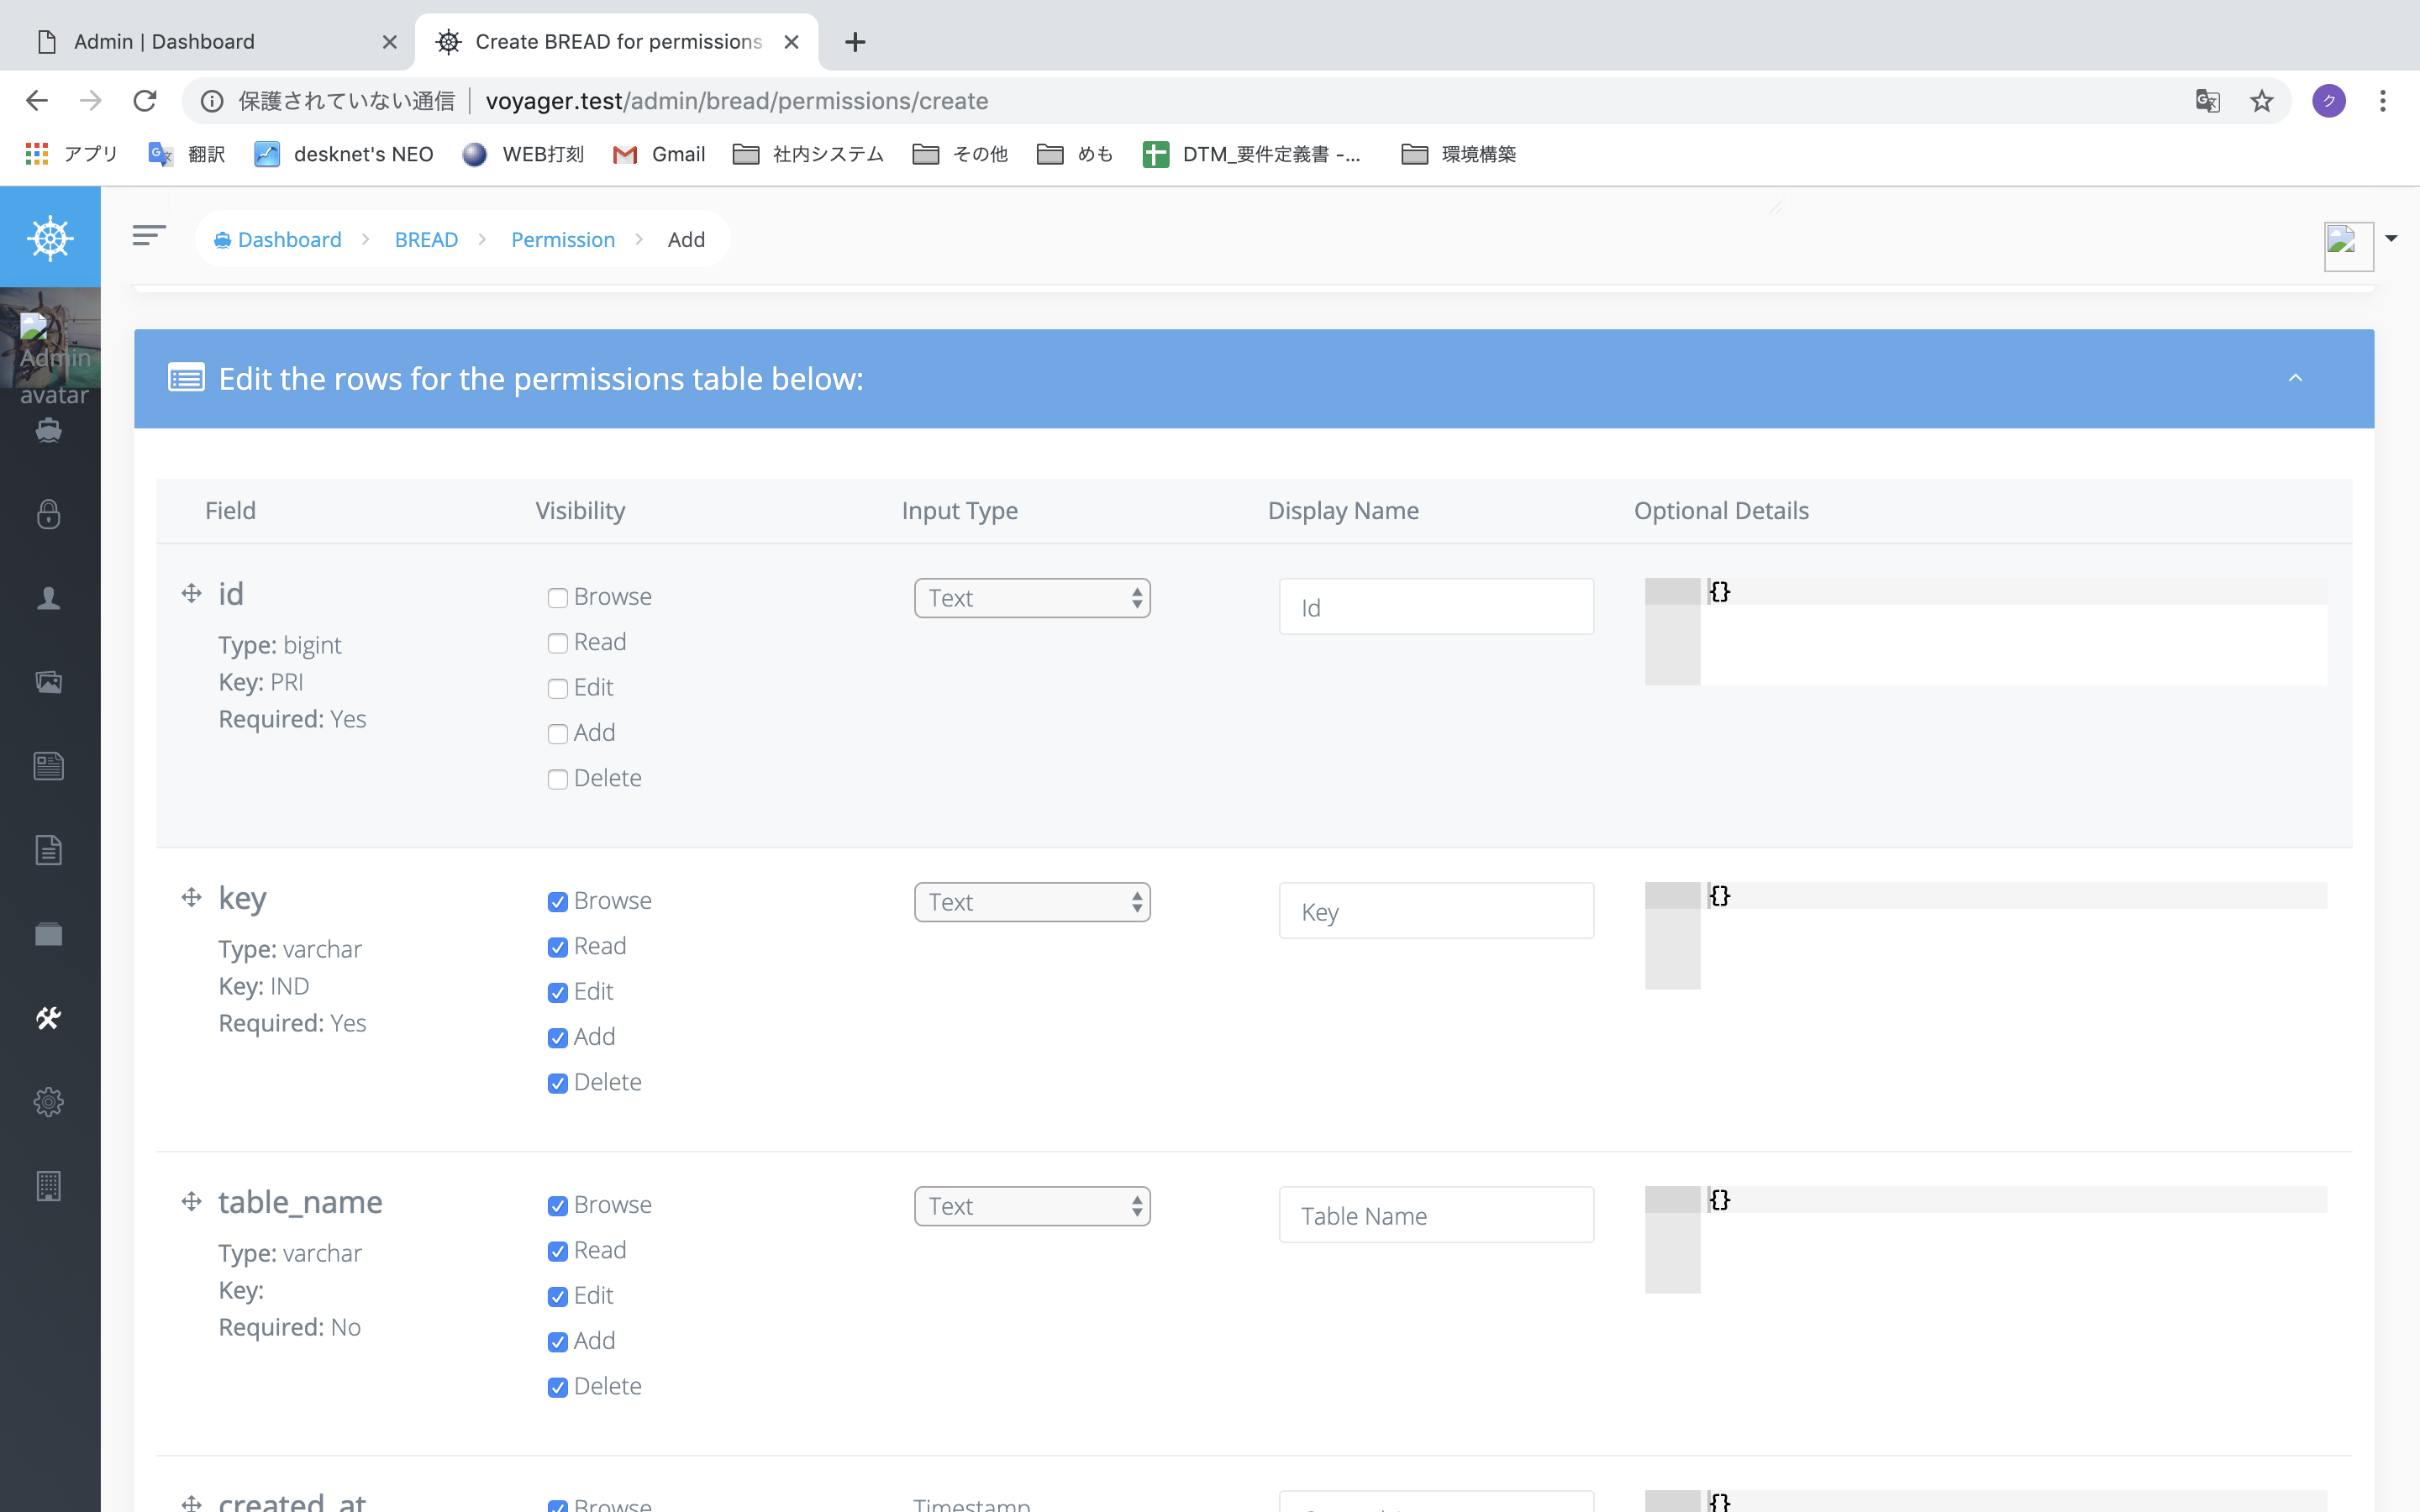2420x1512 pixels.
Task: Click the Voyager helm logo icon
Action: click(x=50, y=238)
